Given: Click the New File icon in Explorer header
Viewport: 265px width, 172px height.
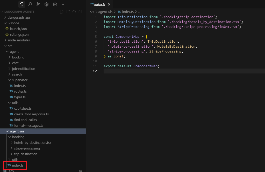Looking at the screenshot, I should point(62,12).
